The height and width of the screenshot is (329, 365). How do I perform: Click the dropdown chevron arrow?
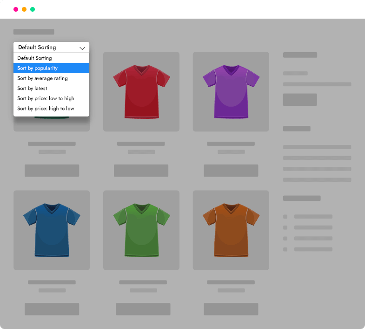coord(82,48)
